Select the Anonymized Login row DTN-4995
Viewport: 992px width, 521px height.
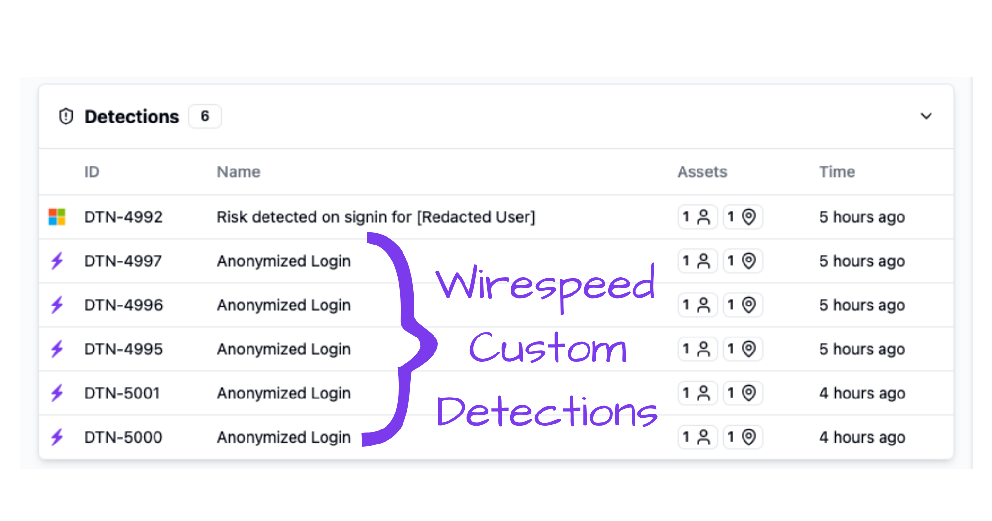[283, 349]
